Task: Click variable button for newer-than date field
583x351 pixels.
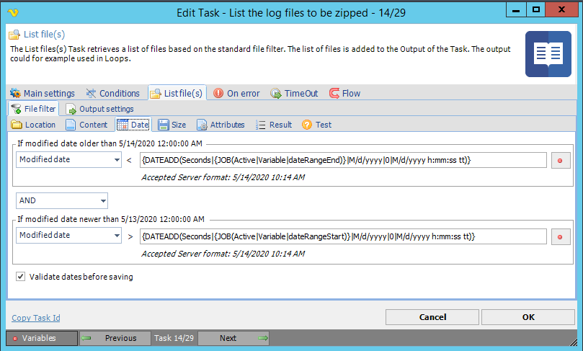Action: point(561,236)
